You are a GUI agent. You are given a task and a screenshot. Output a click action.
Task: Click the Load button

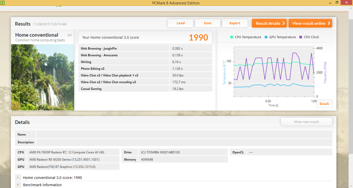[181, 23]
